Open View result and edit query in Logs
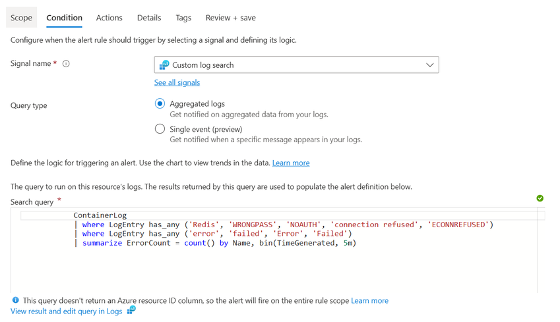Screen dimensions: 560x322 click(66, 311)
